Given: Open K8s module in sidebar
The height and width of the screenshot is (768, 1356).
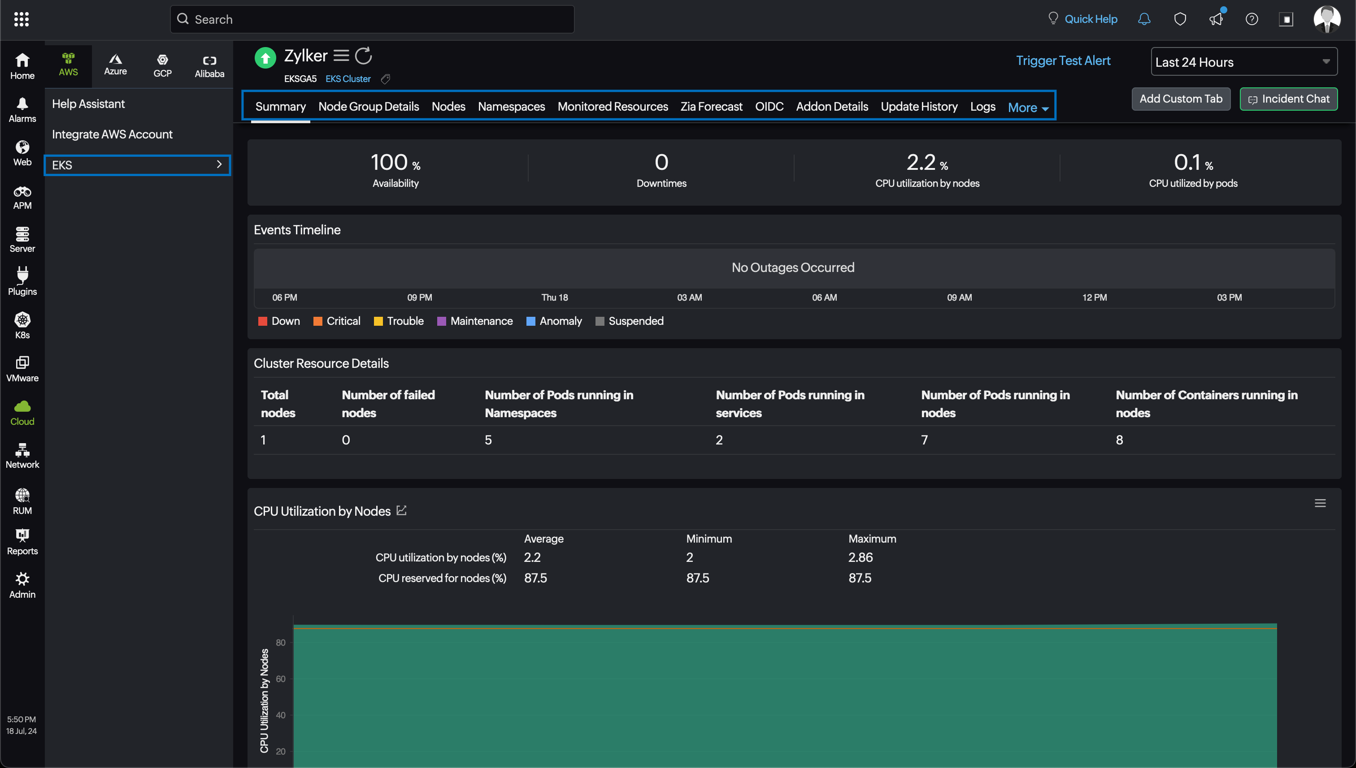Looking at the screenshot, I should (22, 325).
